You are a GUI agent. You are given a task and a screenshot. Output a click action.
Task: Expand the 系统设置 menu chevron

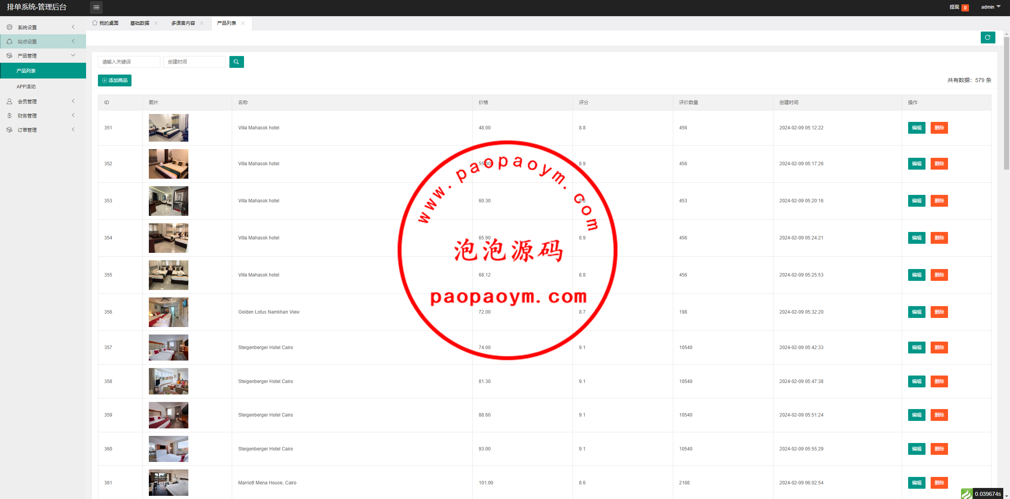pos(73,27)
